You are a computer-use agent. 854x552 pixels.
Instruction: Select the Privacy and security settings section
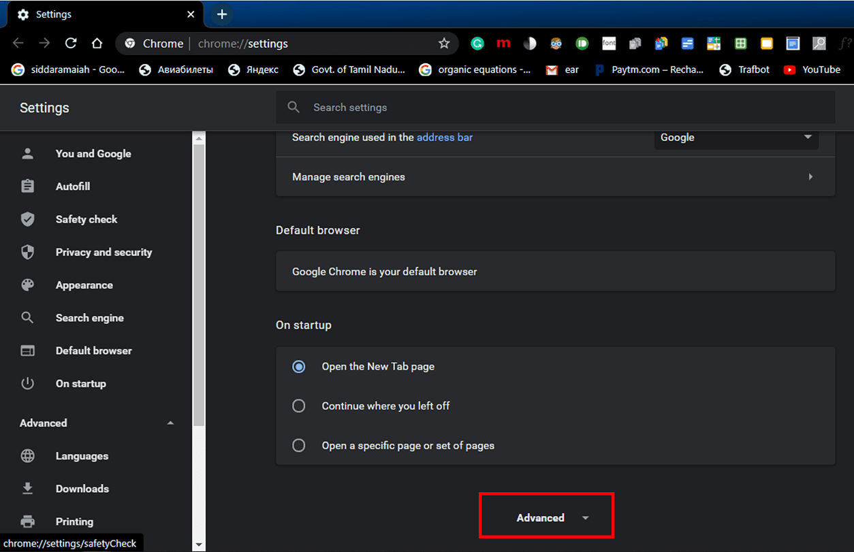click(104, 252)
